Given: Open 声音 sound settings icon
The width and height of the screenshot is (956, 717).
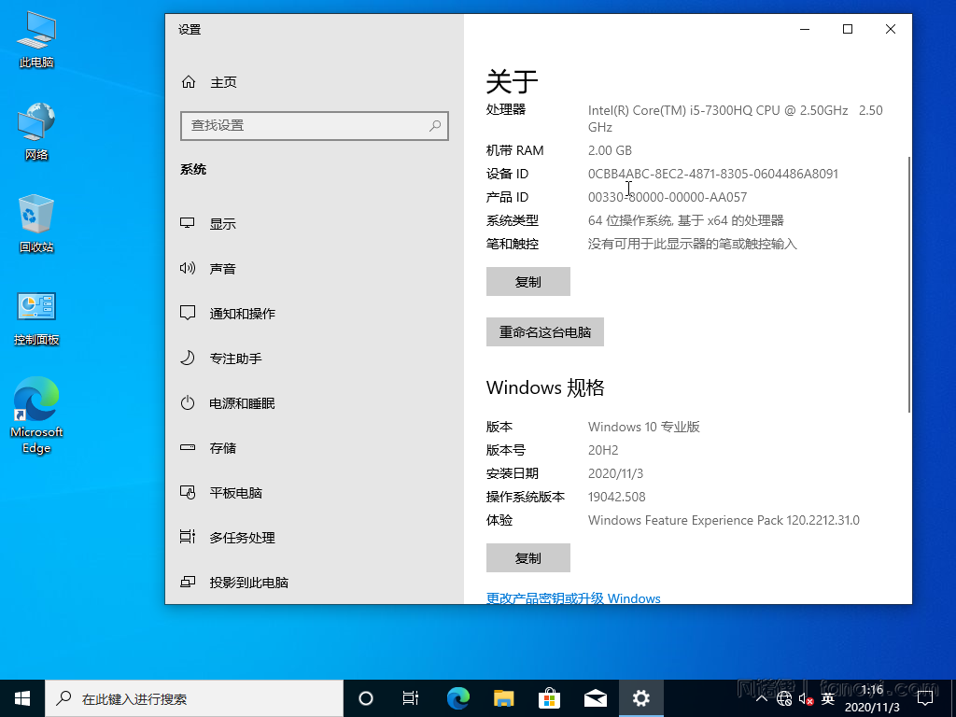Looking at the screenshot, I should pos(187,268).
